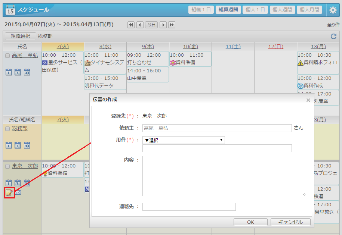Viewport: 342px width, 235px height.
Task: Tick the 総務部 checkbox
Action: click(7, 129)
